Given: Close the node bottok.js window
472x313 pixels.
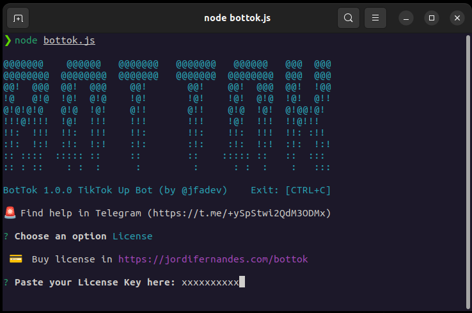Looking at the screenshot, I should 457,18.
